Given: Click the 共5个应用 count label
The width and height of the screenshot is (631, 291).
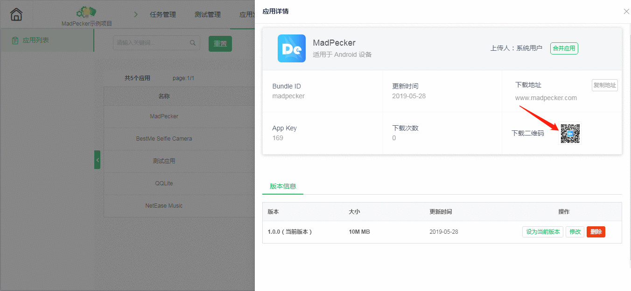Looking at the screenshot, I should [137, 78].
